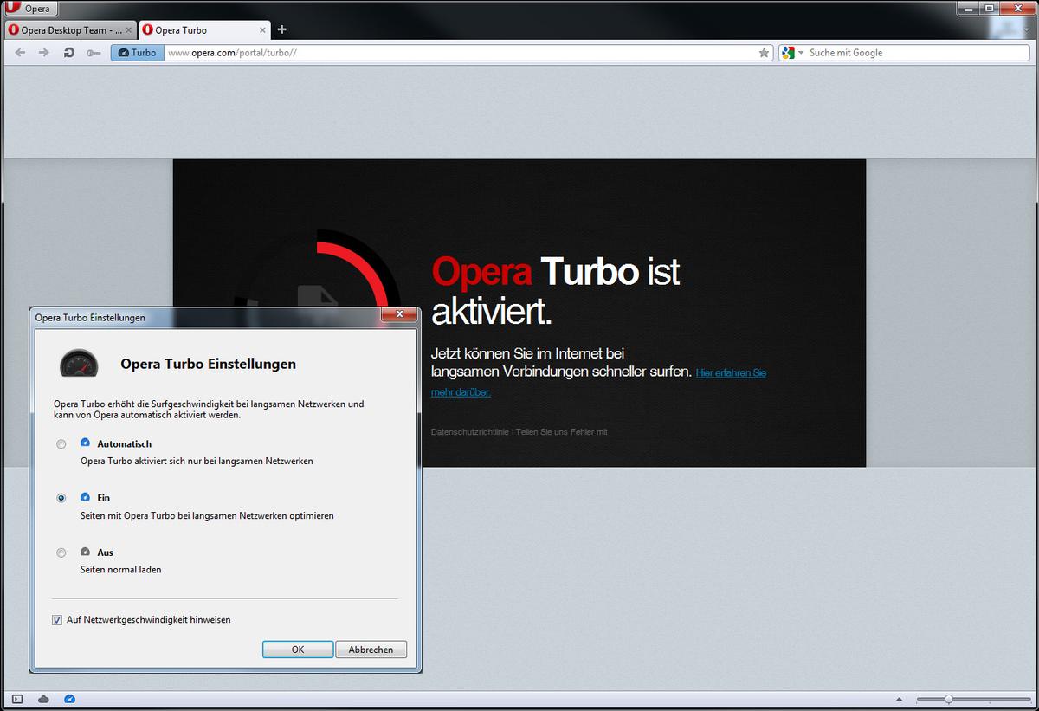Toggle the Auf Netzwerkgeschwindigkeit hinweisen checkbox
This screenshot has height=711, width=1039.
click(57, 620)
